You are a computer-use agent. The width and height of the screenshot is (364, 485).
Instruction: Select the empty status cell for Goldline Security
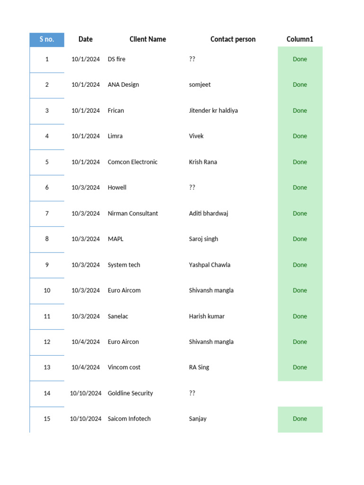tap(300, 393)
